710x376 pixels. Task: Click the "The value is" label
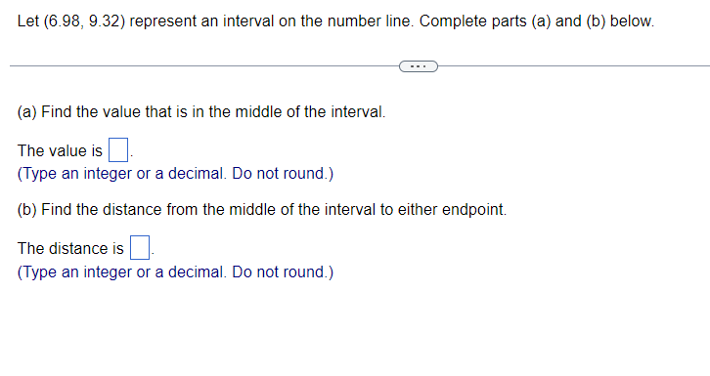[60, 151]
